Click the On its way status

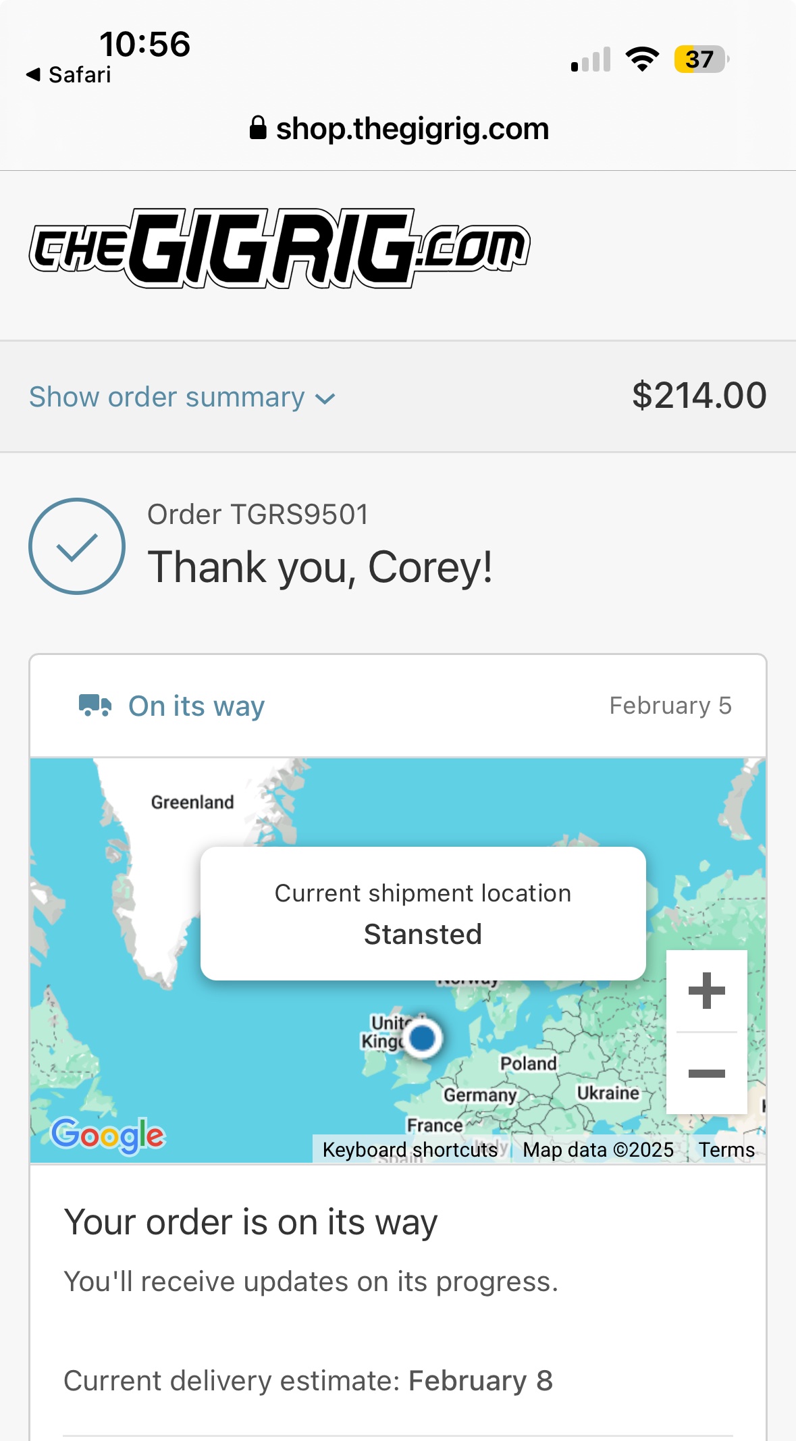pos(196,706)
